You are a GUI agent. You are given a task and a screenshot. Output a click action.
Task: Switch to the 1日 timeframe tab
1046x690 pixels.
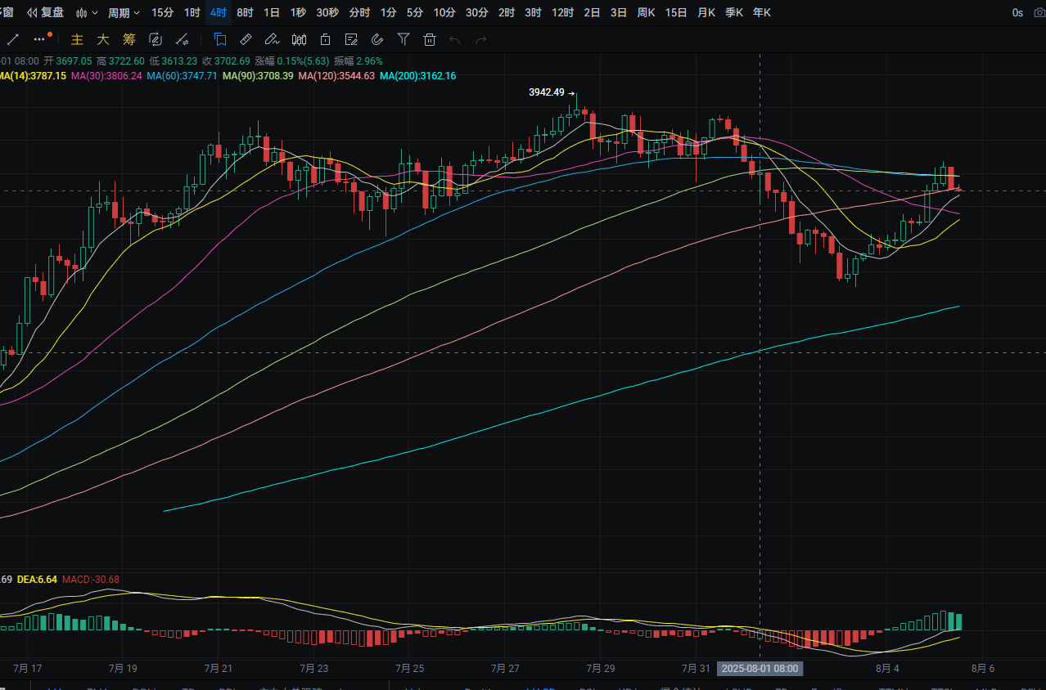(x=272, y=12)
